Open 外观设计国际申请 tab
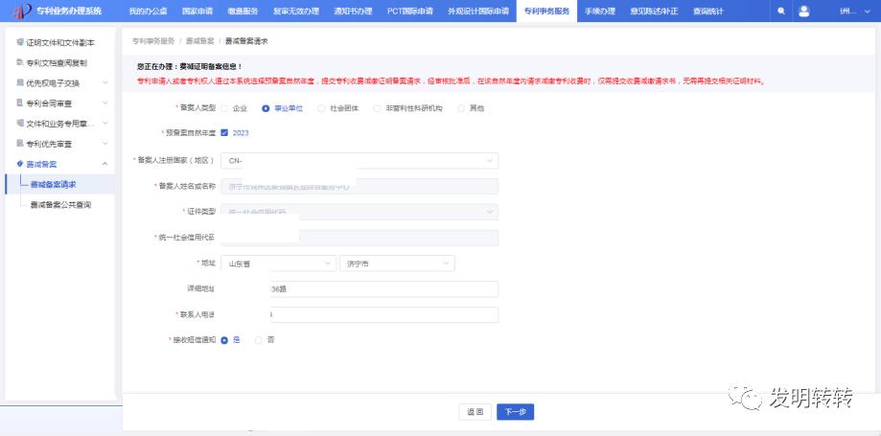 (478, 11)
